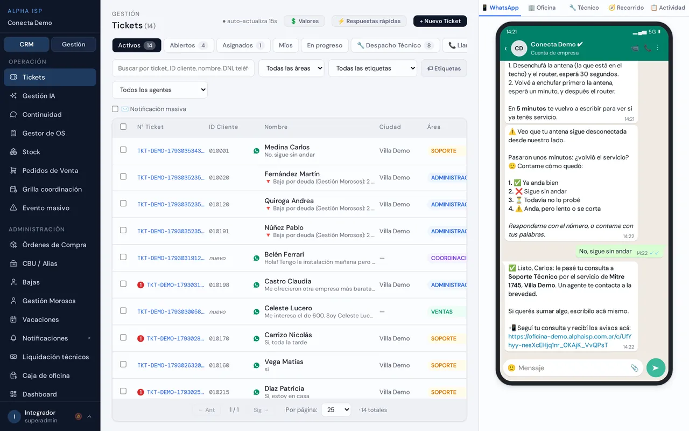Screen dimensions: 689x431
Task: Open Gestión IA from the sidebar
Action: point(50,96)
